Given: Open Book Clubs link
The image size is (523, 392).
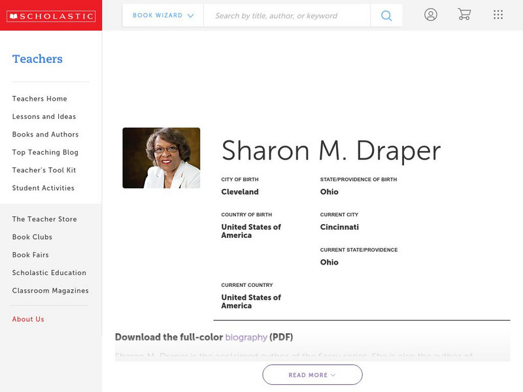Looking at the screenshot, I should tap(32, 237).
